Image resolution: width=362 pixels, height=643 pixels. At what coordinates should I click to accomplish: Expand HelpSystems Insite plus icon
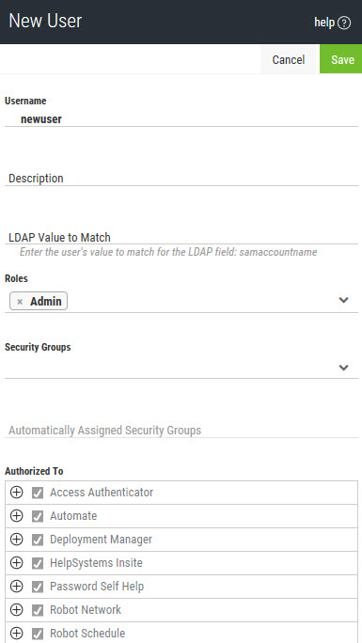point(16,562)
